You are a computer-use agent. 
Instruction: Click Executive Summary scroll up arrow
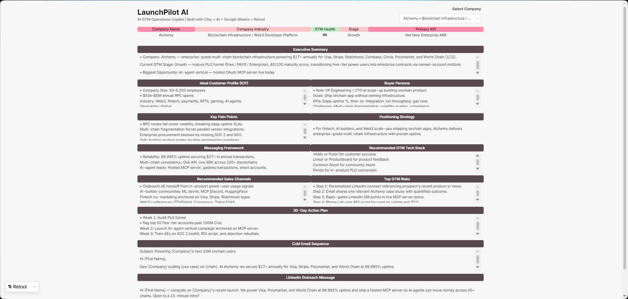477,57
